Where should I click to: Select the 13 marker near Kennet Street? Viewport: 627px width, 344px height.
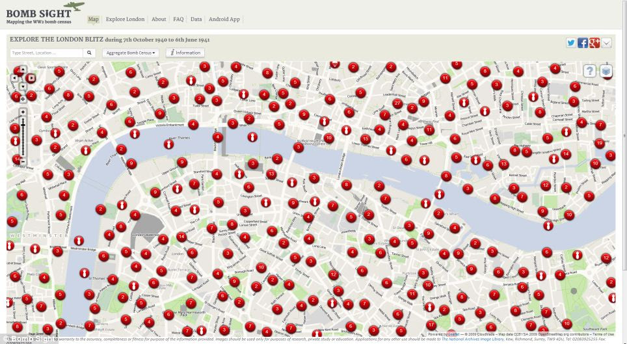tap(503, 164)
